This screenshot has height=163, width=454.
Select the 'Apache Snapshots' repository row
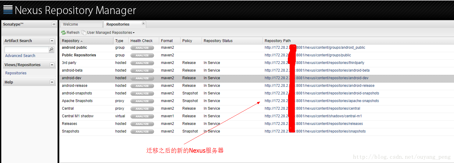click(x=257, y=101)
